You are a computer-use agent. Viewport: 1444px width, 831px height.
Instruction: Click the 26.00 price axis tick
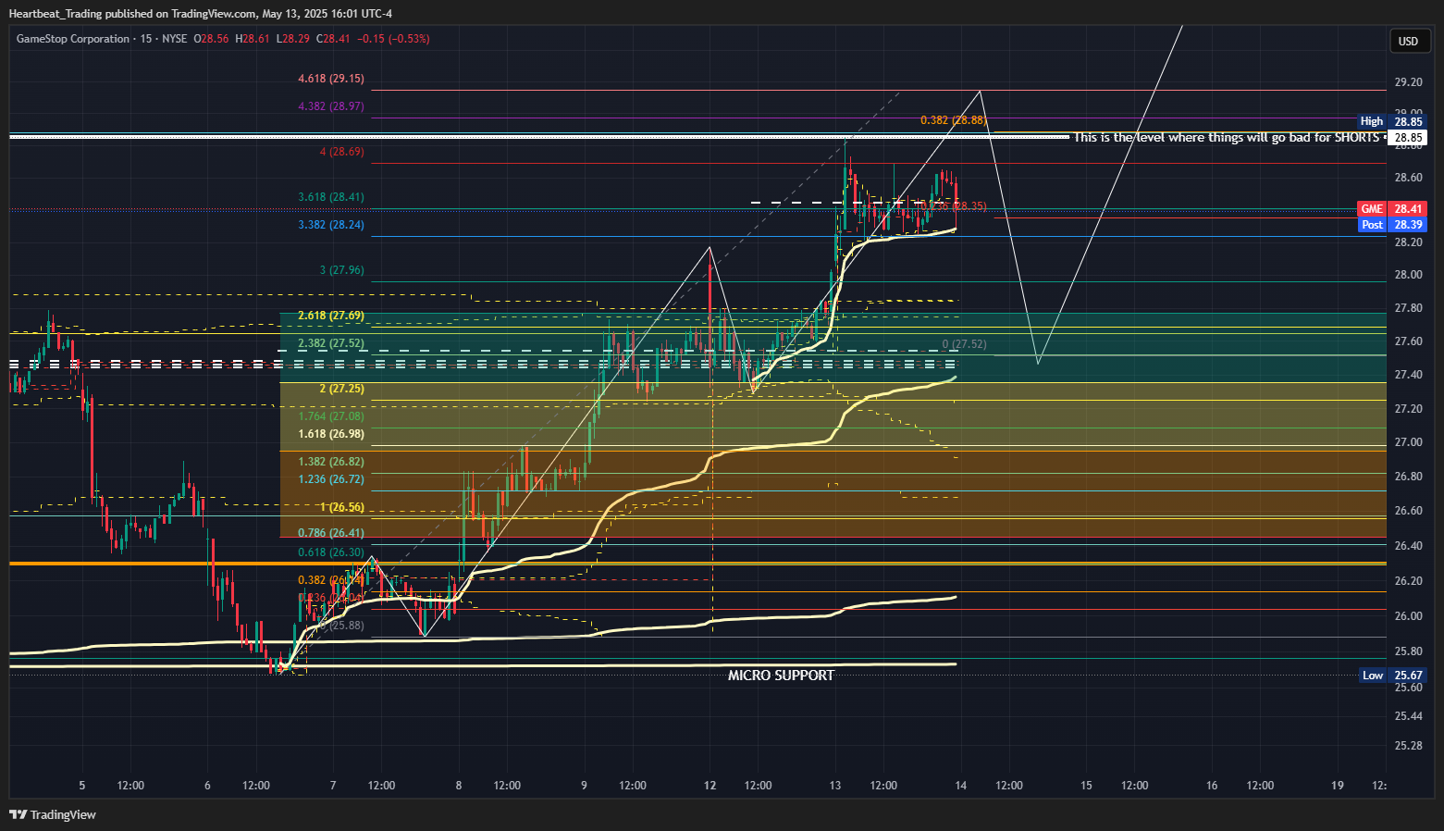pos(1409,616)
